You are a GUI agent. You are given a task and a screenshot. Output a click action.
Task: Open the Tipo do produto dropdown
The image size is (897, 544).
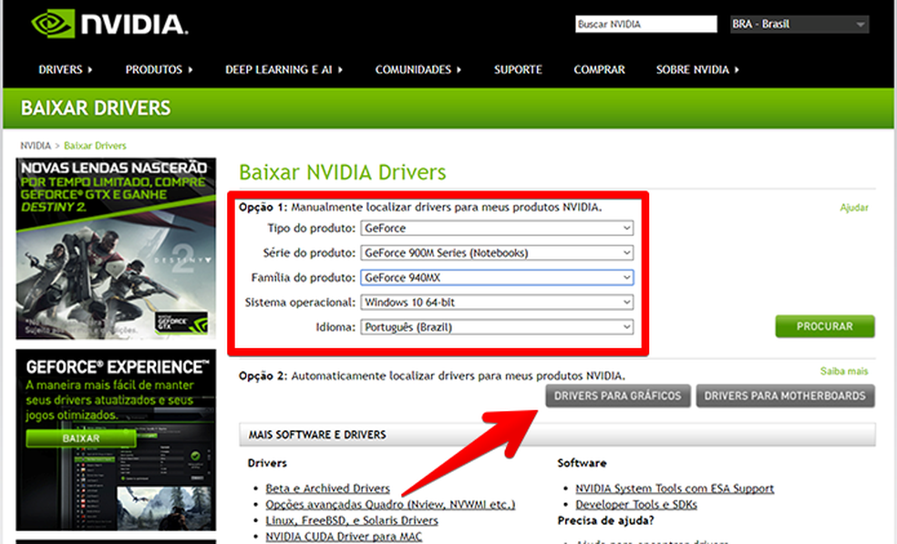[x=497, y=228]
